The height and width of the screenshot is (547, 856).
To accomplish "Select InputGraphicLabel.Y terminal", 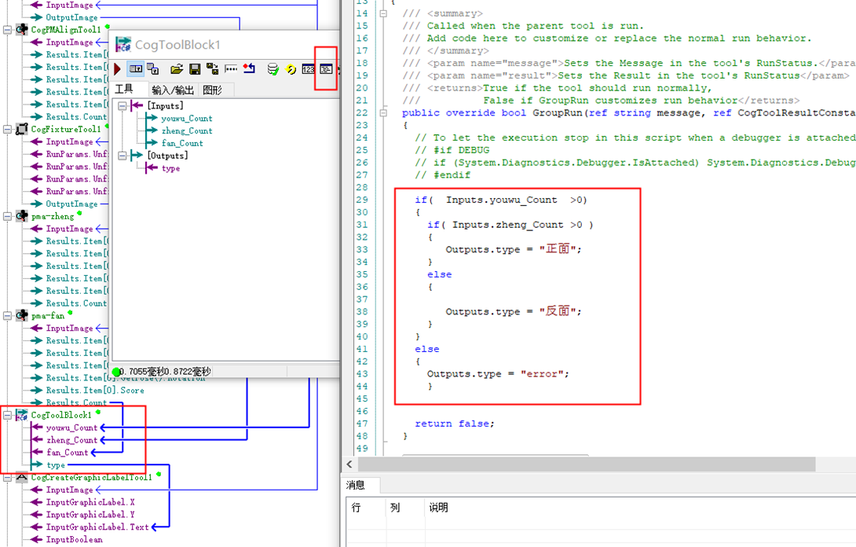I will [x=90, y=515].
